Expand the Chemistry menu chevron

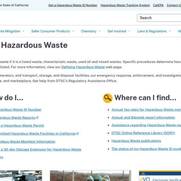pyautogui.click(x=100, y=31)
